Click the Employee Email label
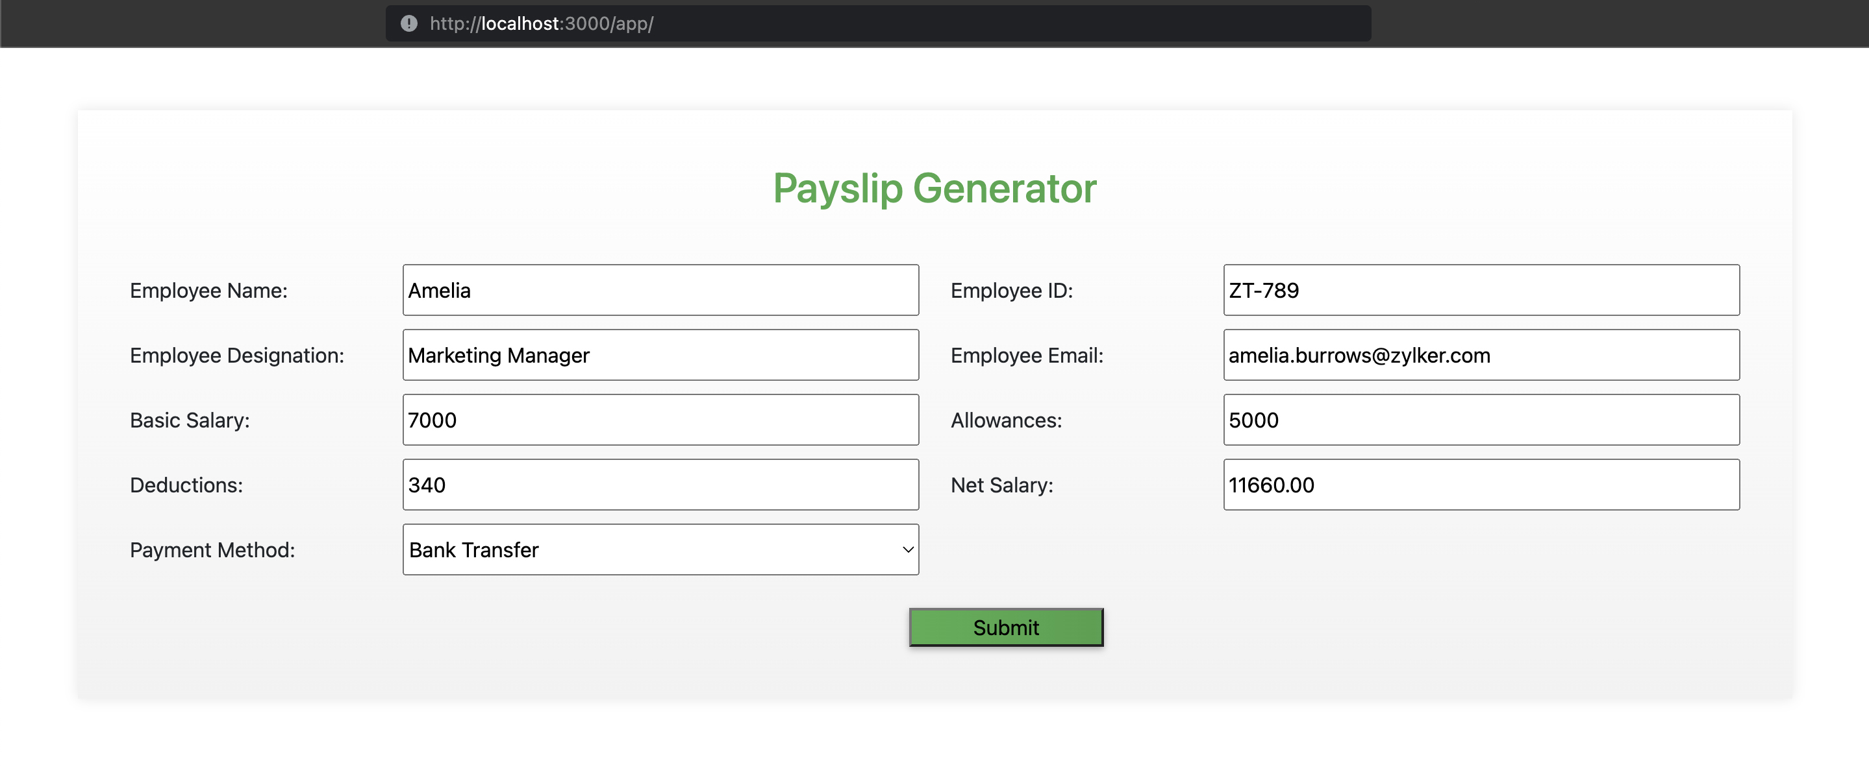Image resolution: width=1869 pixels, height=772 pixels. 1027,356
